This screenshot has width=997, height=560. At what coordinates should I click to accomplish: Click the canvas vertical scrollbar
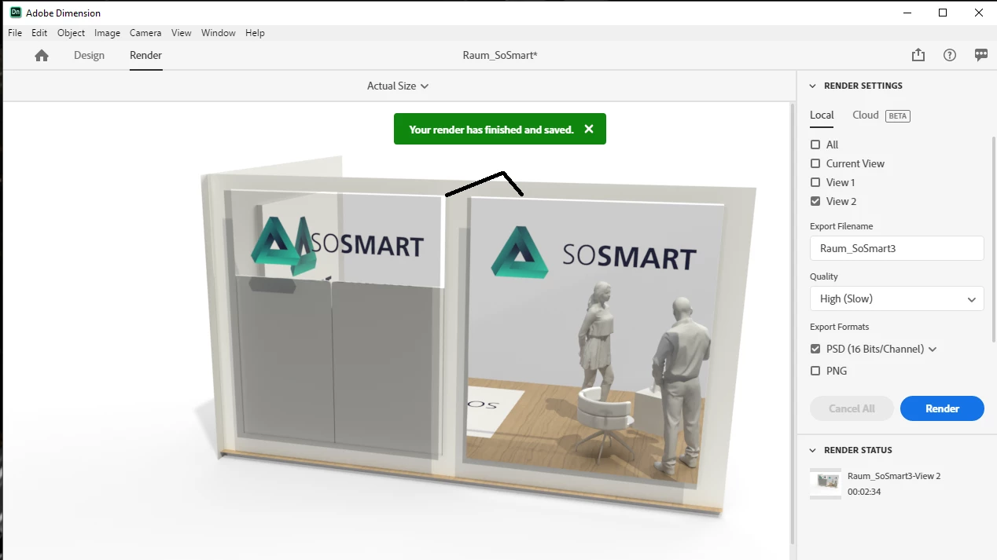(x=792, y=322)
